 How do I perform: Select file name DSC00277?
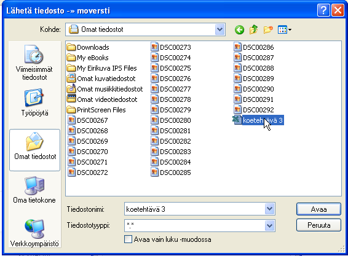coord(175,89)
